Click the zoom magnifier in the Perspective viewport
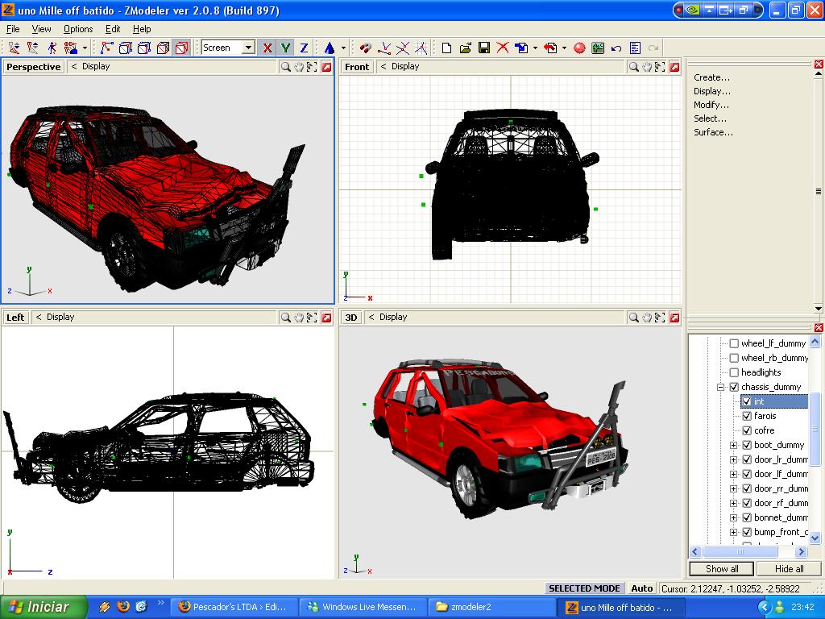Screen dimensions: 825x619 (x=286, y=67)
